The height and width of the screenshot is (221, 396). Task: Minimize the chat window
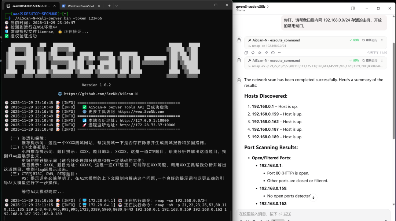pos(367,8)
